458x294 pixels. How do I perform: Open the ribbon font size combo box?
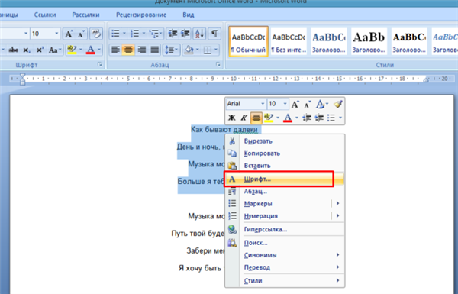(45, 34)
